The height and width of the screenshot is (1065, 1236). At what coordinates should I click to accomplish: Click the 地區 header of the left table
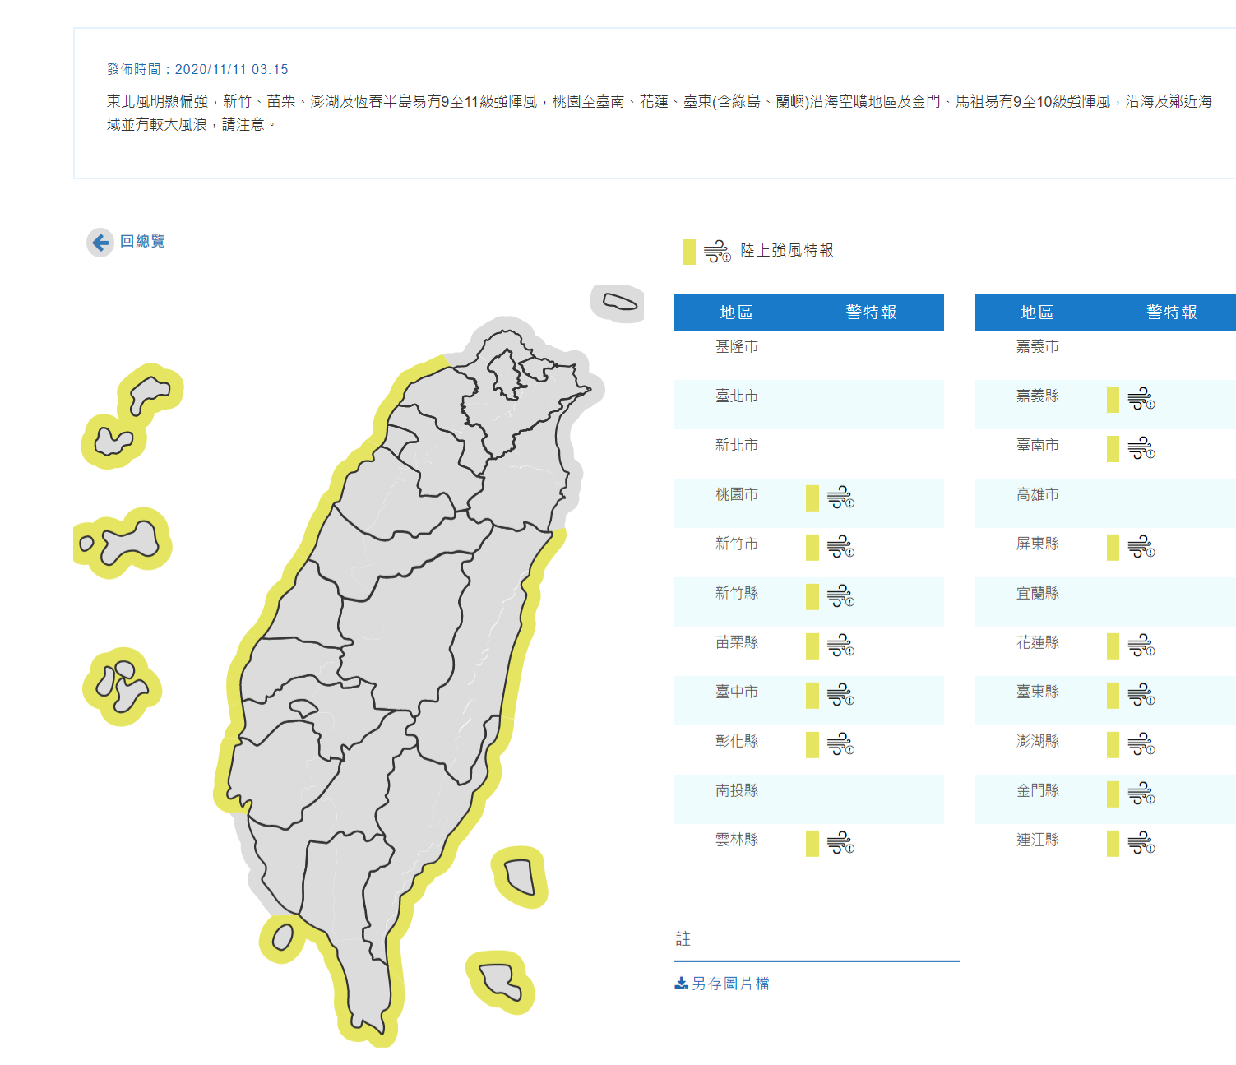(736, 313)
